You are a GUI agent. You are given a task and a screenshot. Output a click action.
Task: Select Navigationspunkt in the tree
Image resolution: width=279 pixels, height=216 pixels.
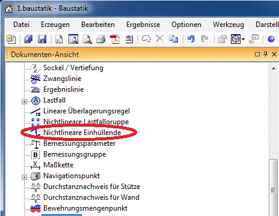72,176
